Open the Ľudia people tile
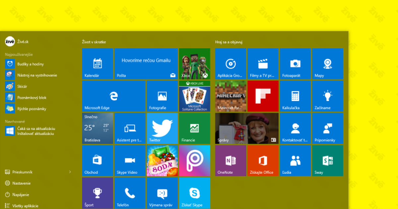 pyautogui.click(x=295, y=161)
